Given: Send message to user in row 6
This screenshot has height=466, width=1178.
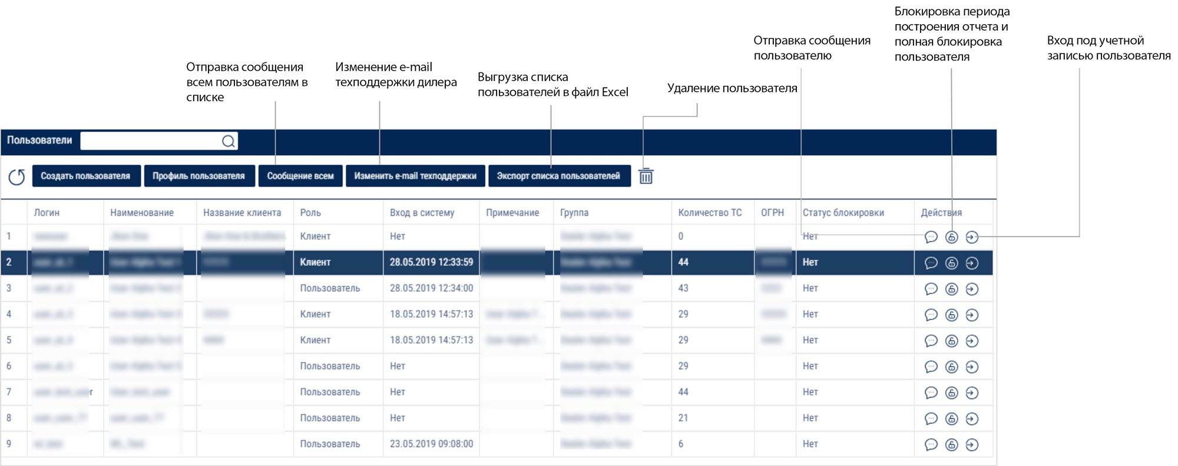Looking at the screenshot, I should click(x=931, y=367).
